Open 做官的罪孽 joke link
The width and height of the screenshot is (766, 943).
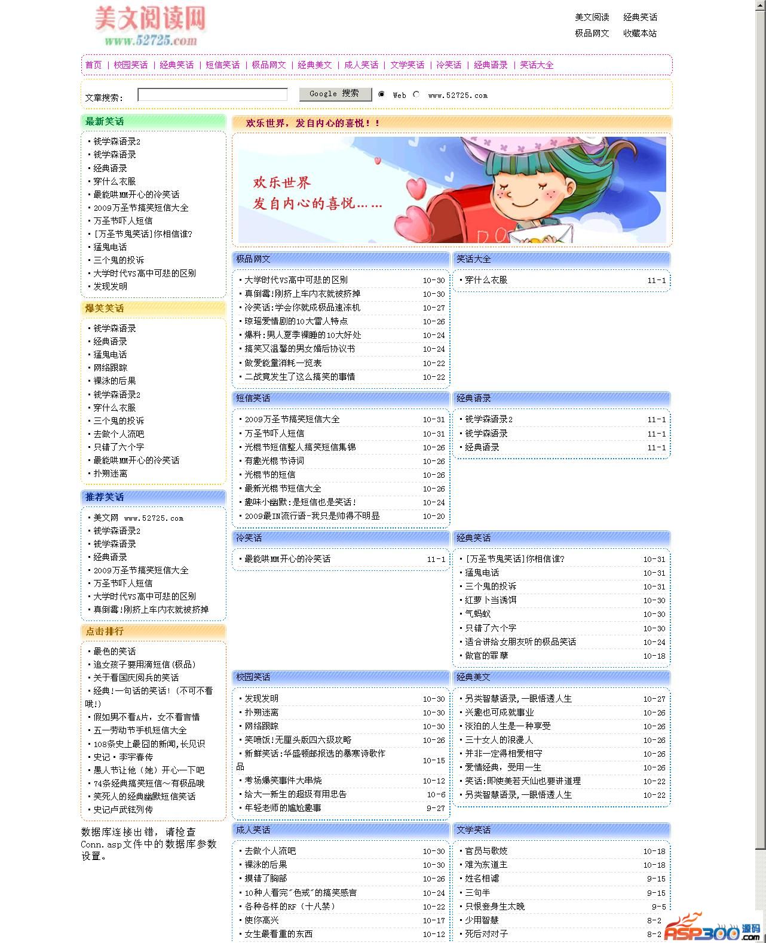coord(486,656)
